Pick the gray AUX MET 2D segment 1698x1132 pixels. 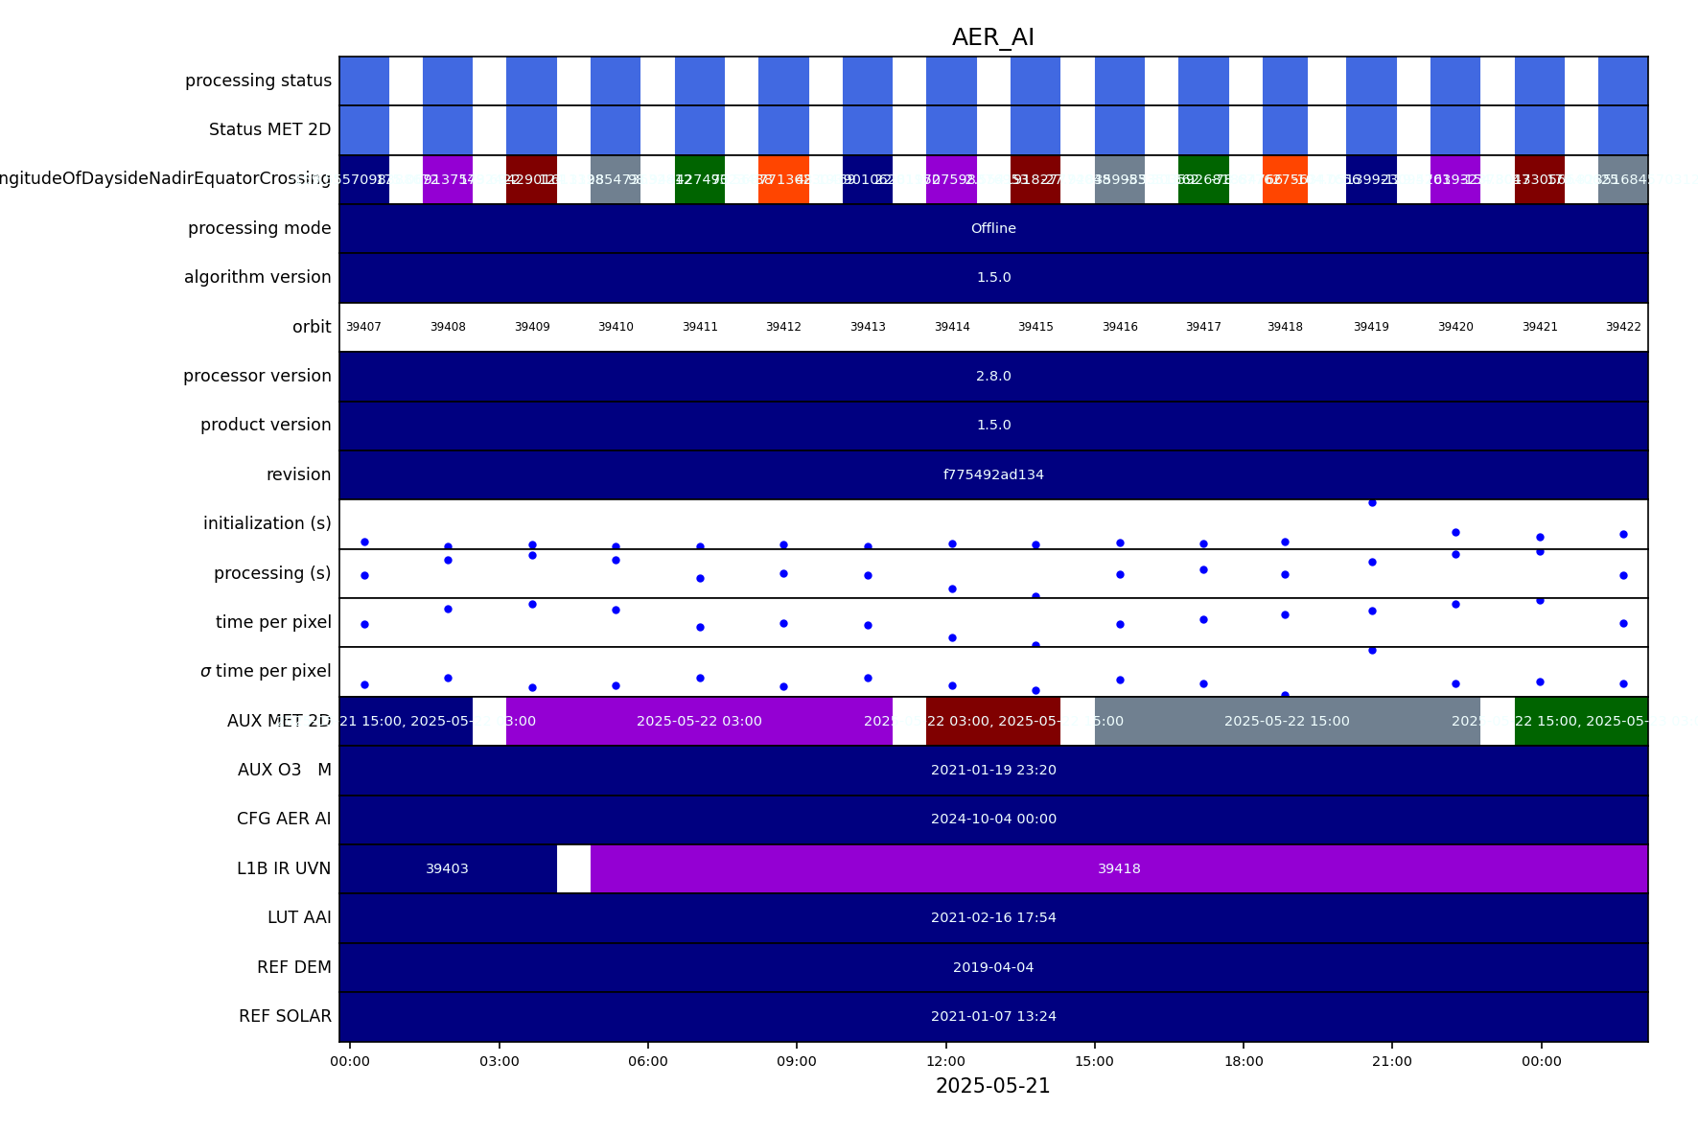[x=1286, y=721]
